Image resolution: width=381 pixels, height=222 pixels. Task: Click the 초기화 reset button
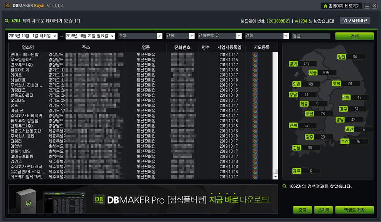coord(323,210)
